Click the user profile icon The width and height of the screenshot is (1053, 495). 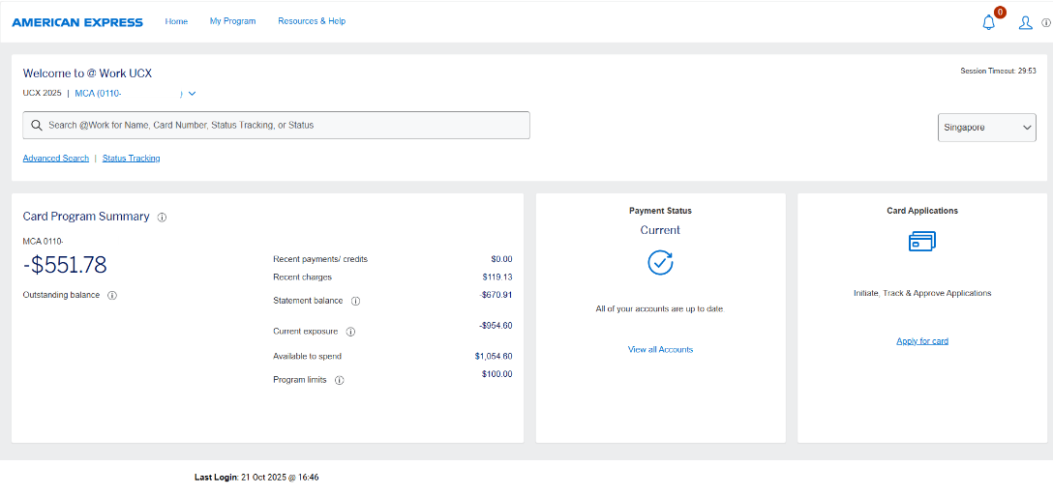(1025, 22)
